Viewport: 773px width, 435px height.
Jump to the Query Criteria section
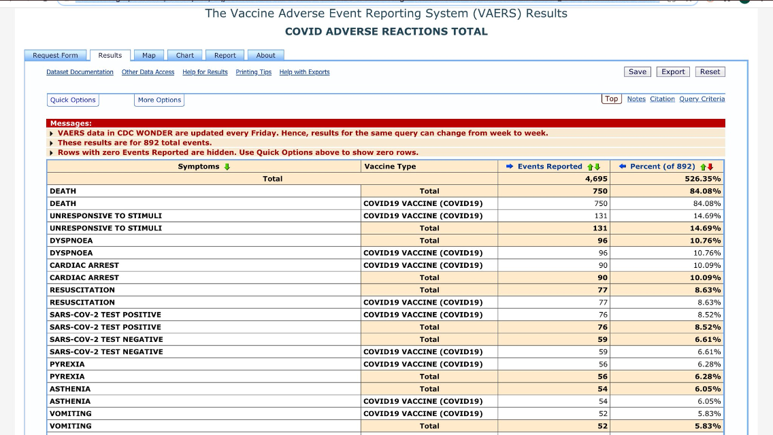coord(702,99)
